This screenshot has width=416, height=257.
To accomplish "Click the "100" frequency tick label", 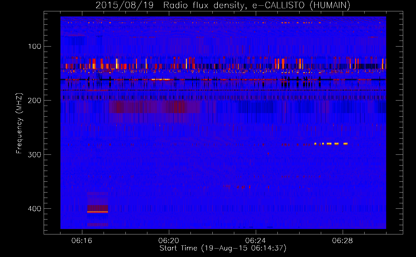I will [x=35, y=47].
